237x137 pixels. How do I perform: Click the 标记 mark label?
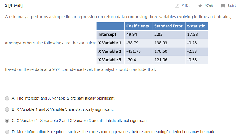pyautogui.click(x=232, y=6)
